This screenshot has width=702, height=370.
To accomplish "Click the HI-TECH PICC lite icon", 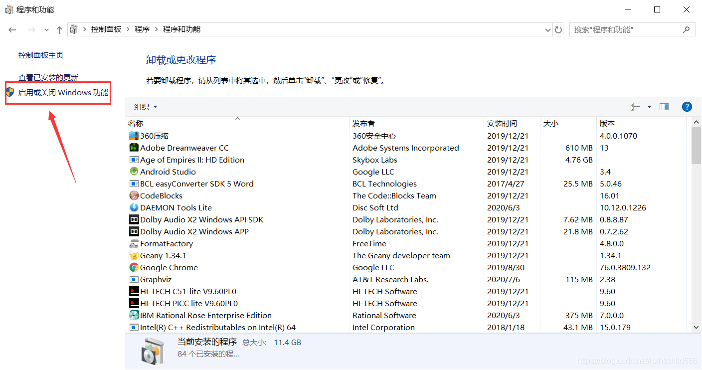I will tap(134, 303).
